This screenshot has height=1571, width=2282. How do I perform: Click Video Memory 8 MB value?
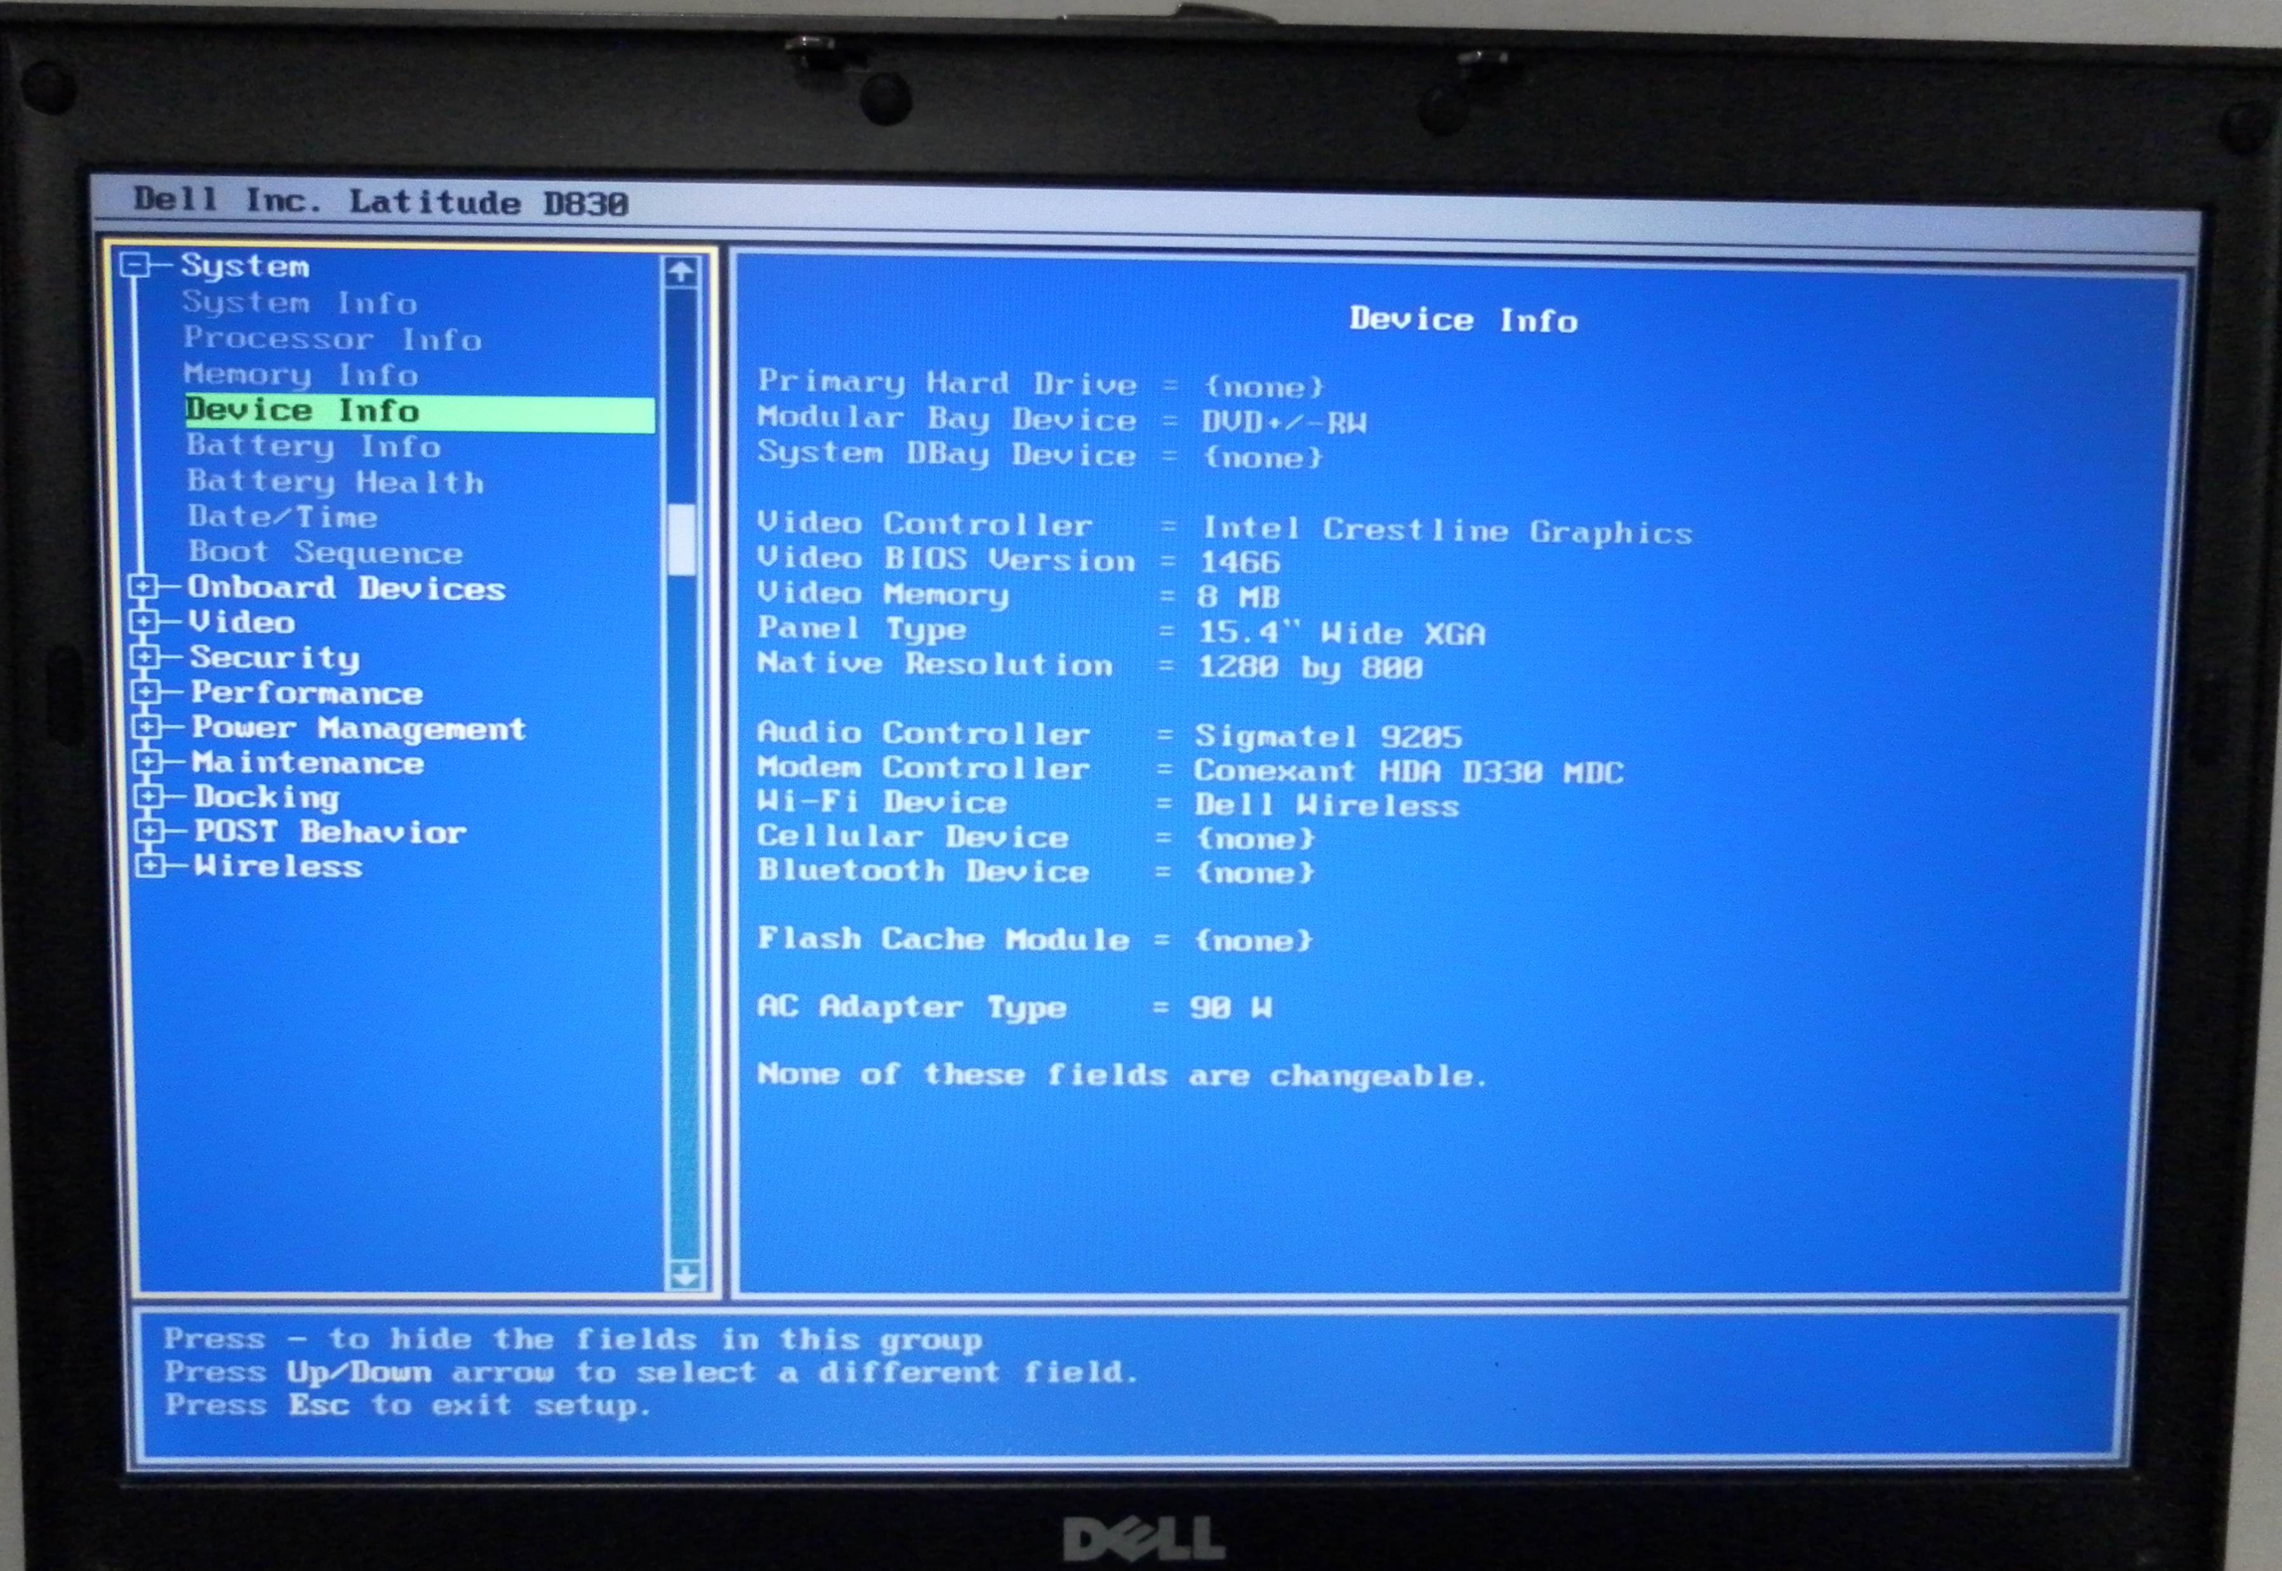(x=1238, y=598)
